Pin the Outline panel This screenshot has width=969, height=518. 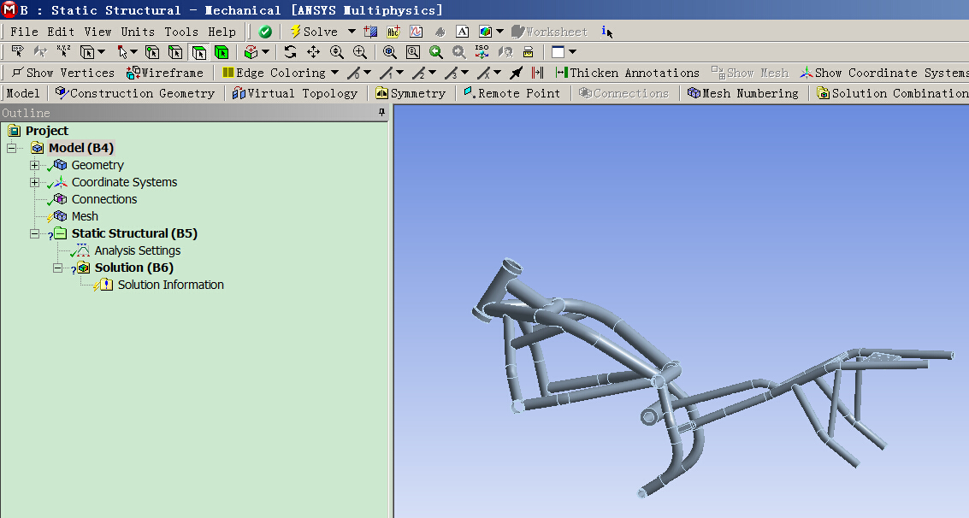[381, 112]
